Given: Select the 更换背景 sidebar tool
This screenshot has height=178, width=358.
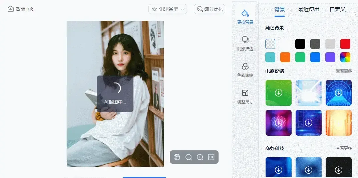Looking at the screenshot, I should (x=245, y=16).
